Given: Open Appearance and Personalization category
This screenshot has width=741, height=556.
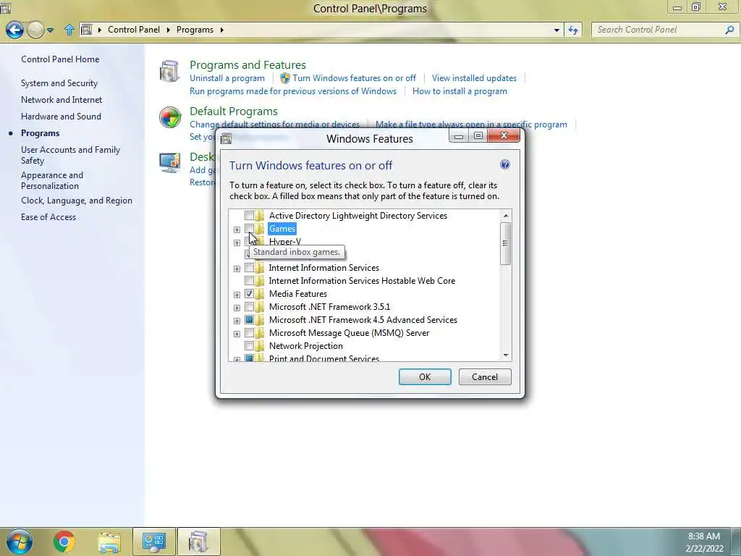Looking at the screenshot, I should click(52, 180).
